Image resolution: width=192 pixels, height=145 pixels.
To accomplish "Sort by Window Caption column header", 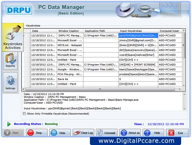I will 70,31.
